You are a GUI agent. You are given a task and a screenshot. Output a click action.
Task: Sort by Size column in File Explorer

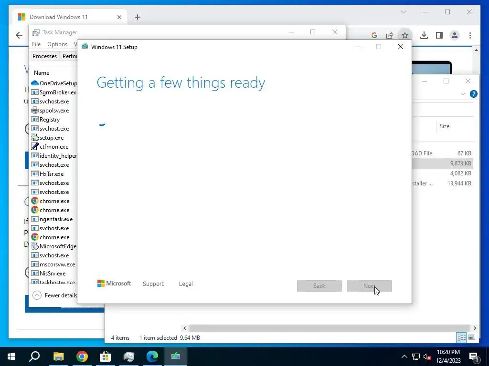point(445,126)
